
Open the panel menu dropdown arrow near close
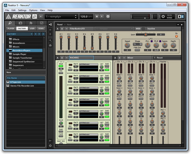[178, 25]
